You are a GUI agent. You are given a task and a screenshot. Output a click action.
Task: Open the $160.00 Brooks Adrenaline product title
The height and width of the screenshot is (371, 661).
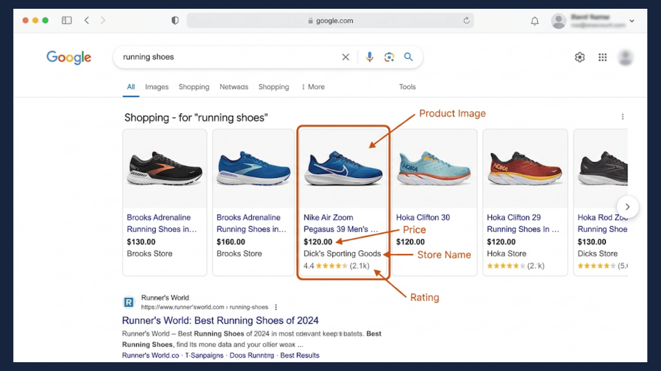tap(252, 223)
